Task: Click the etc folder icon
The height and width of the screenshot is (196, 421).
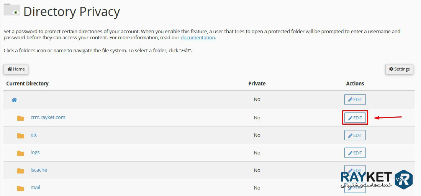Action: point(21,135)
